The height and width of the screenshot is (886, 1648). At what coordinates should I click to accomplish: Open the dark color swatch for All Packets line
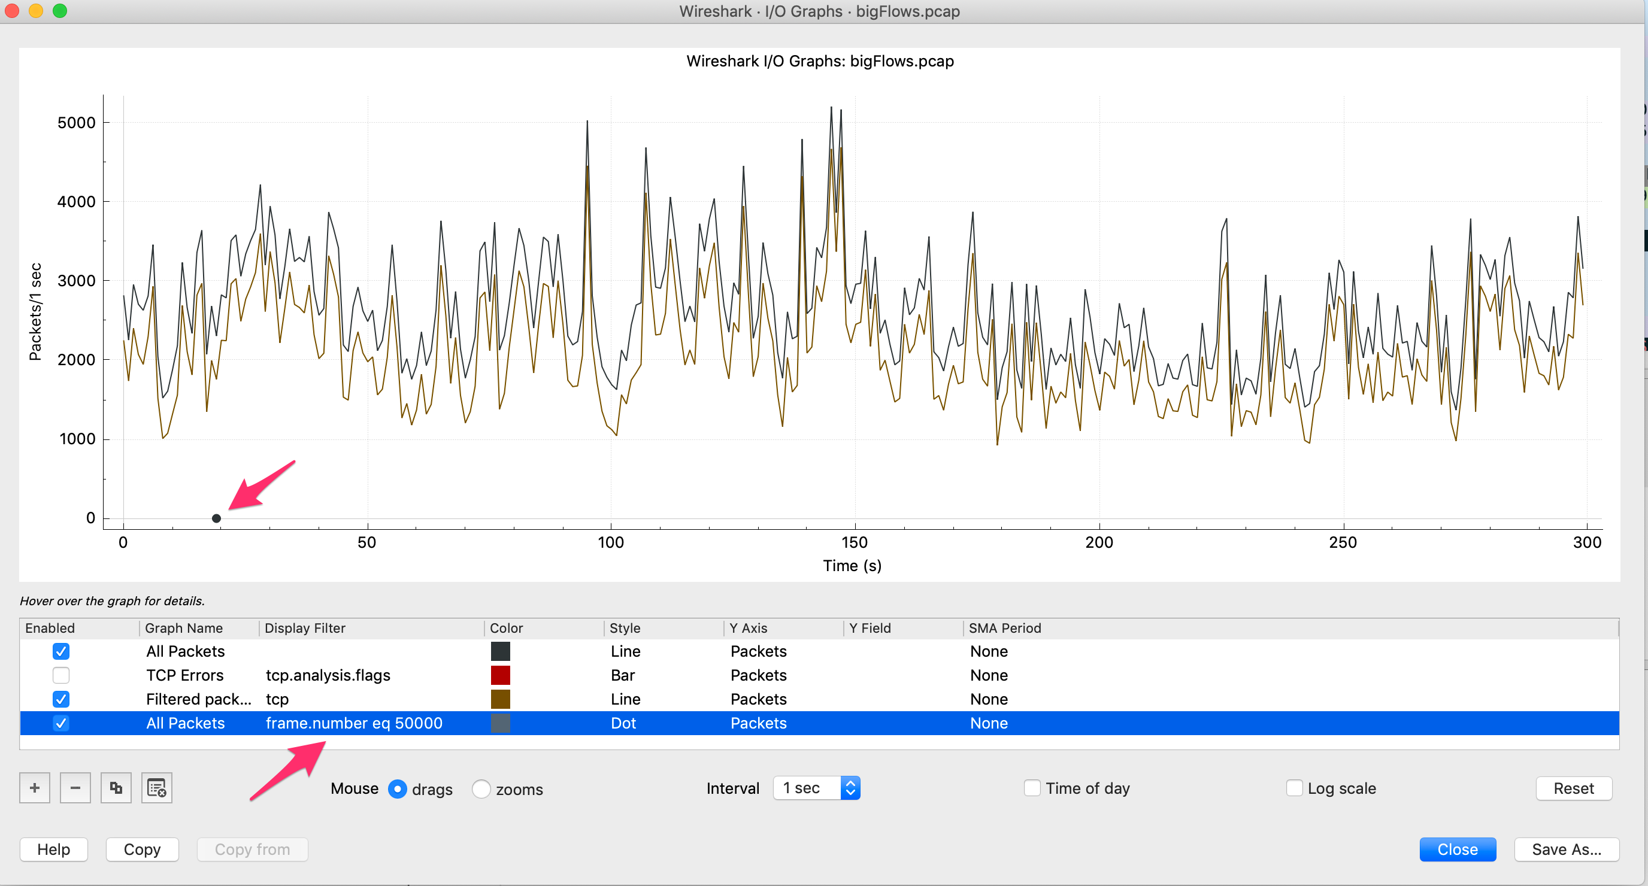click(x=500, y=651)
